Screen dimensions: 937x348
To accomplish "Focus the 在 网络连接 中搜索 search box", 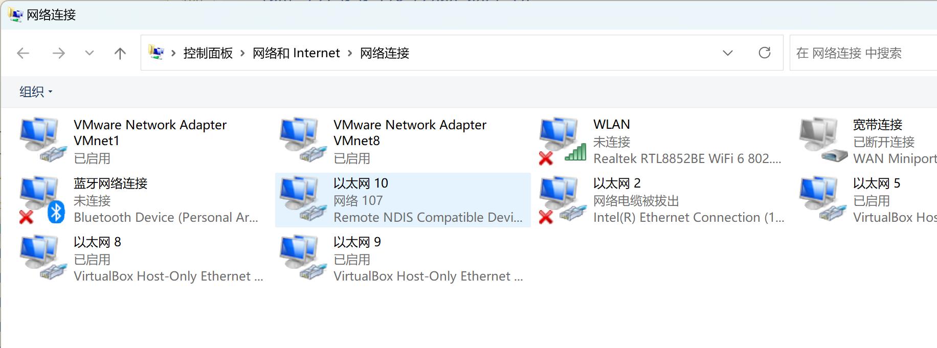I will [x=863, y=53].
